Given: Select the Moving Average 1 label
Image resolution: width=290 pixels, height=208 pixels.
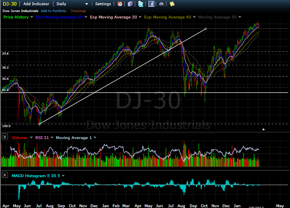Looking at the screenshot, I should click(74, 137).
